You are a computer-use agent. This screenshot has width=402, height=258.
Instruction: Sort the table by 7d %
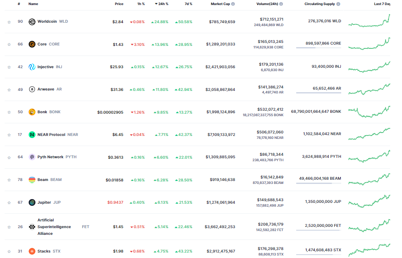tap(189, 4)
